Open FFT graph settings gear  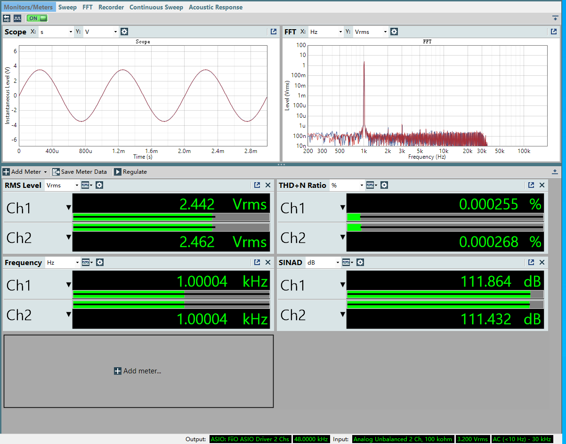pos(394,32)
